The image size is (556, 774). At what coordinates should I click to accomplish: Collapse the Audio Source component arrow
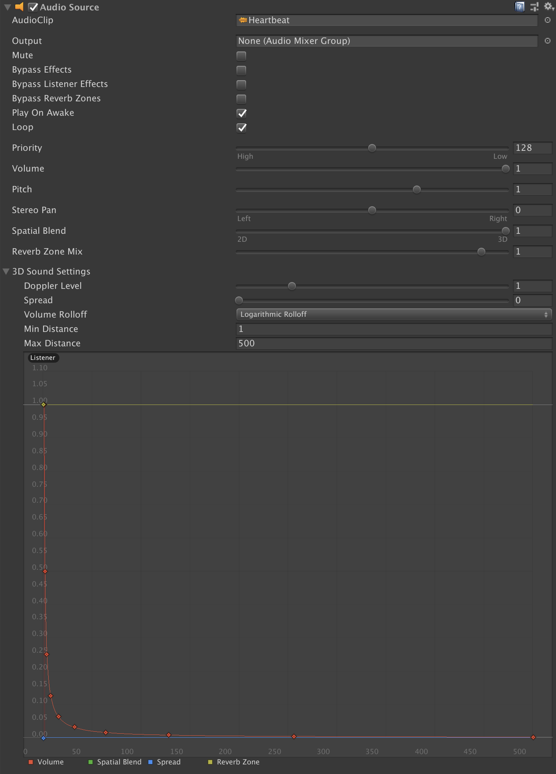pyautogui.click(x=7, y=7)
